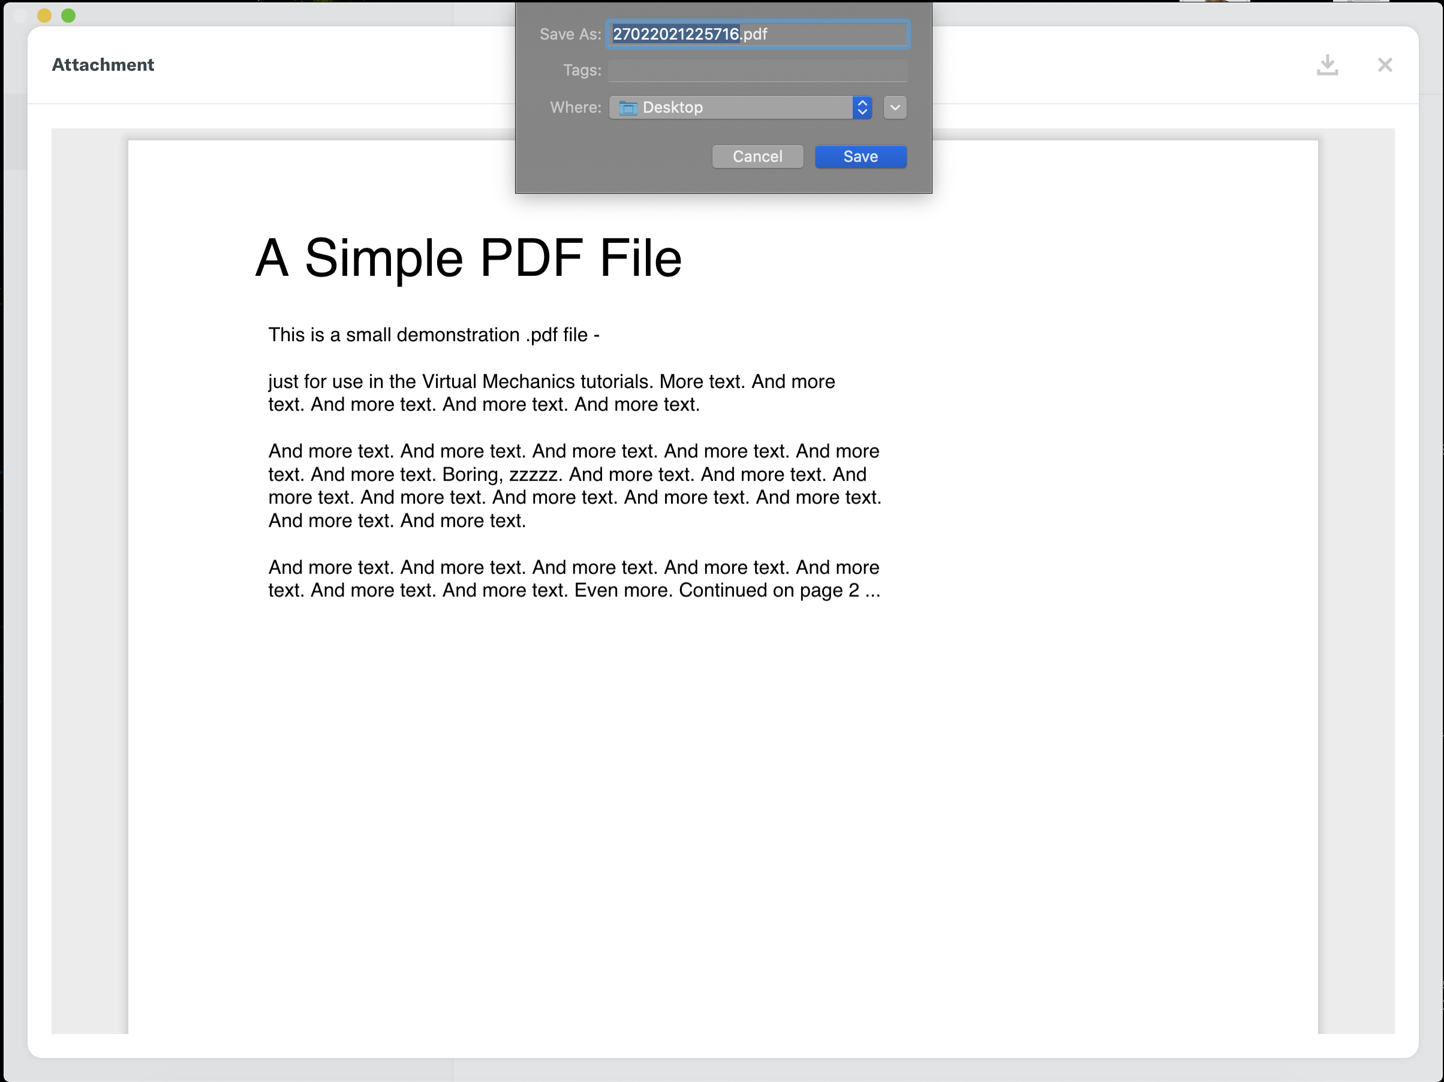
Task: Click the Attachment heading
Action: (x=103, y=65)
